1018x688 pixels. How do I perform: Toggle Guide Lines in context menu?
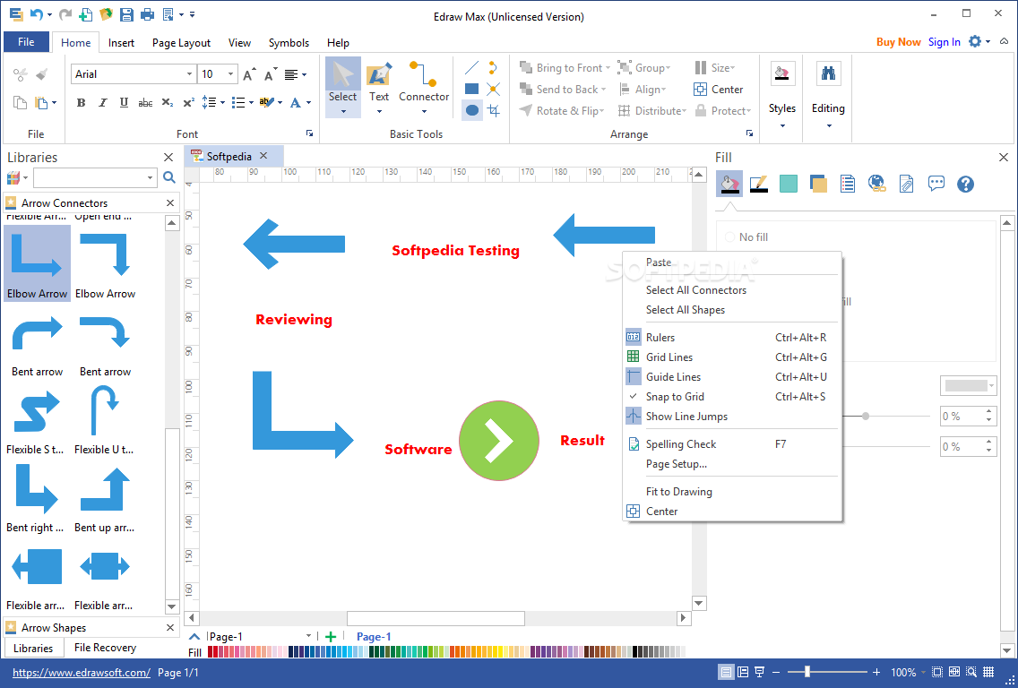[731, 377]
